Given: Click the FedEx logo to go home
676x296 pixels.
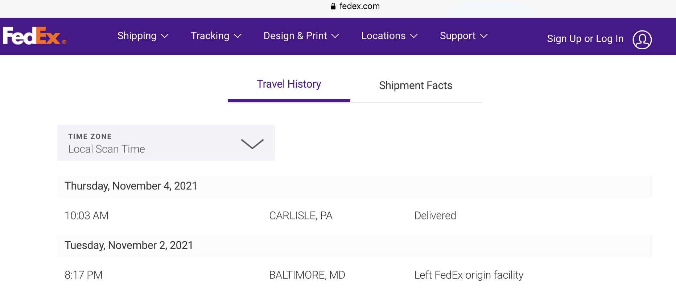Looking at the screenshot, I should [34, 36].
